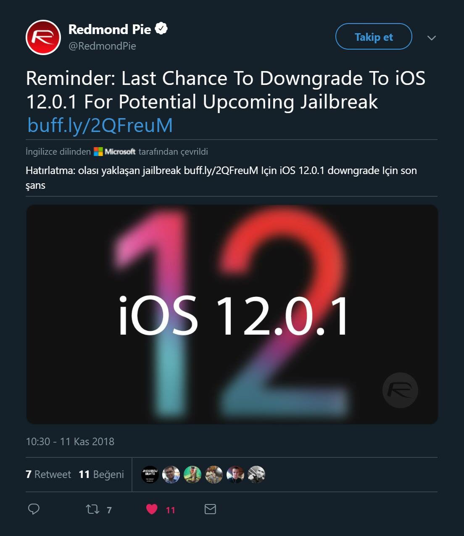Toggle the red heart like icon

click(152, 510)
